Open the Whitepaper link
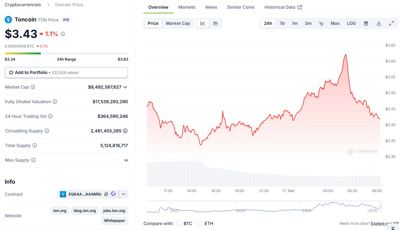The height and width of the screenshot is (230, 402). click(x=114, y=221)
